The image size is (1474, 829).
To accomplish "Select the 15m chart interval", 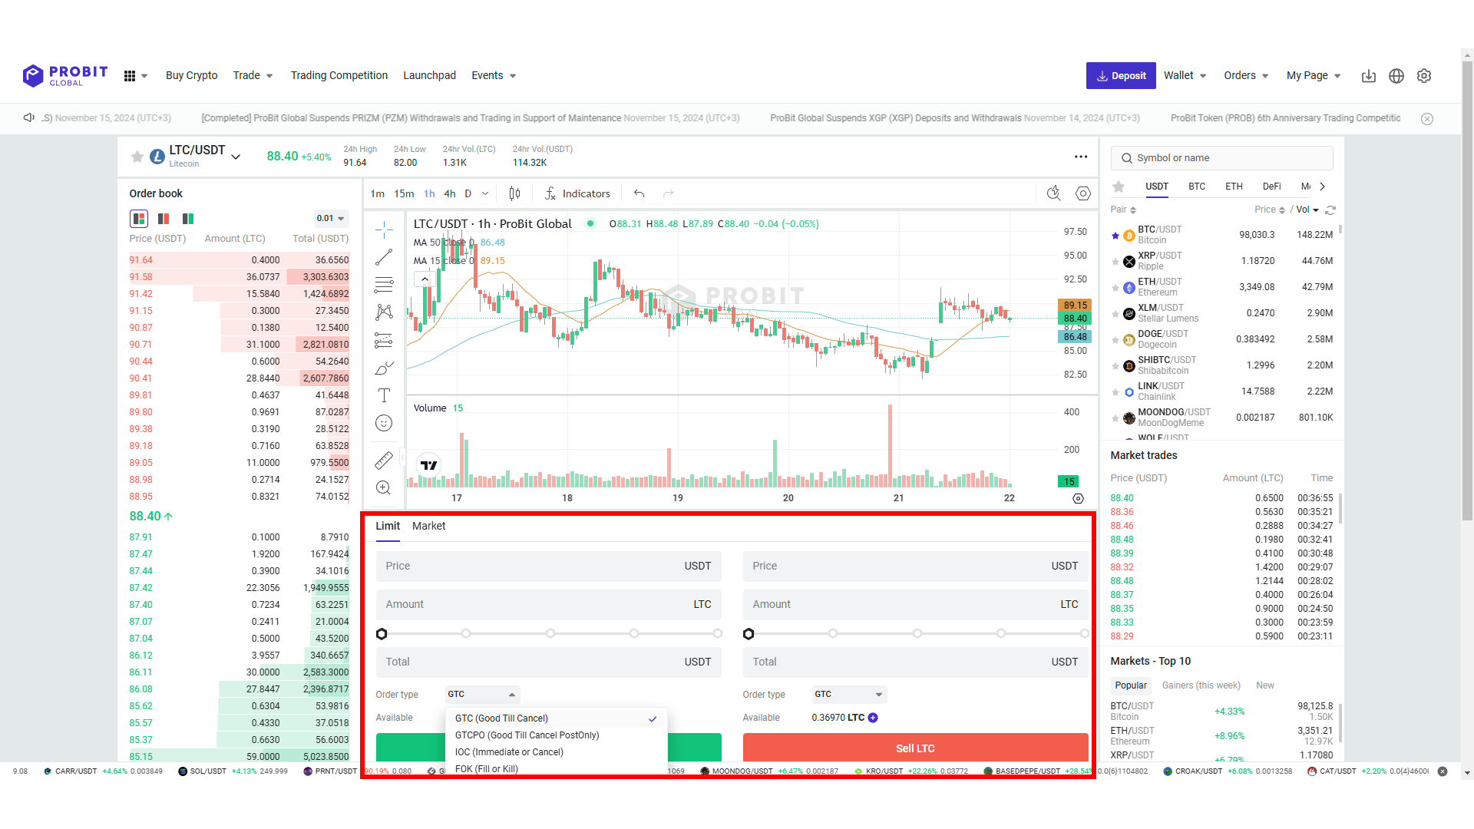I will pyautogui.click(x=404, y=193).
